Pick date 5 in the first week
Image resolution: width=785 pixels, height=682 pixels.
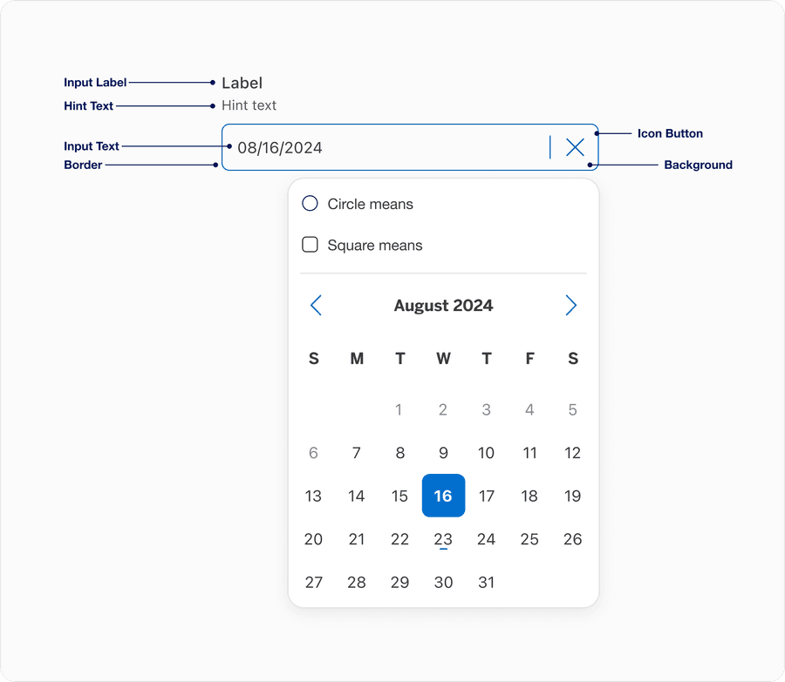click(x=572, y=409)
